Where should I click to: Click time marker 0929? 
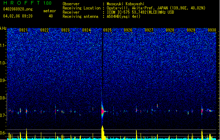191,30
